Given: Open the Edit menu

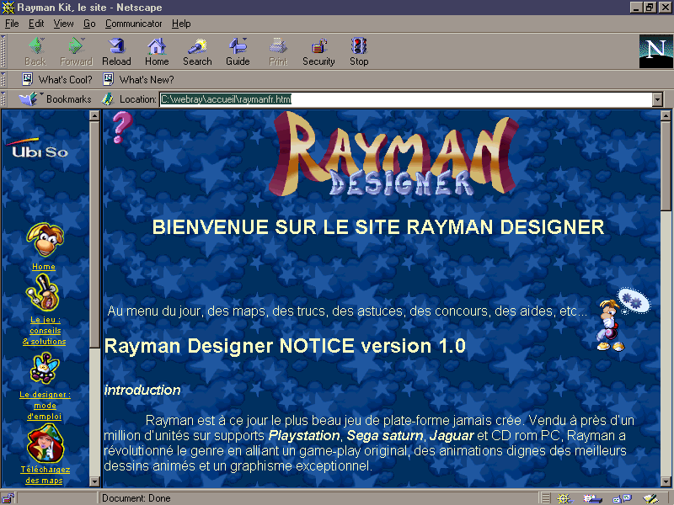Looking at the screenshot, I should click(x=36, y=24).
